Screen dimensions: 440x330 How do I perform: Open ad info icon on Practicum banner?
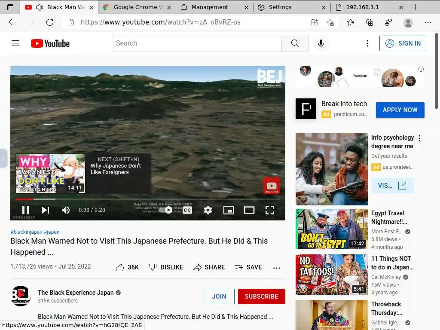421,69
